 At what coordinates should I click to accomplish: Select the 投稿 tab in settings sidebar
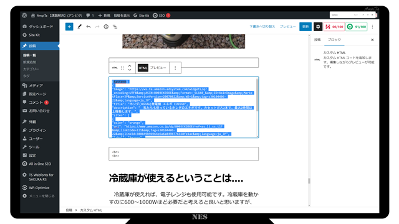click(317, 40)
